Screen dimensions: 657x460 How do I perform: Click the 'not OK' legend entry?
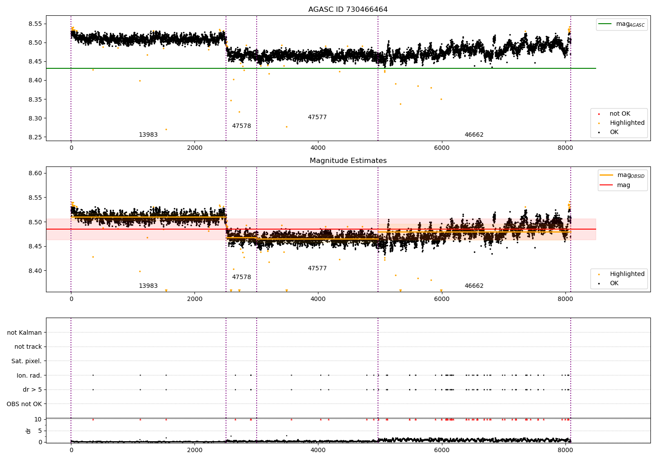point(620,114)
